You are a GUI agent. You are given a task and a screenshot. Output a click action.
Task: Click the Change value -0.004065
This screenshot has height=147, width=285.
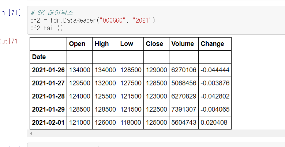pyautogui.click(x=215, y=109)
